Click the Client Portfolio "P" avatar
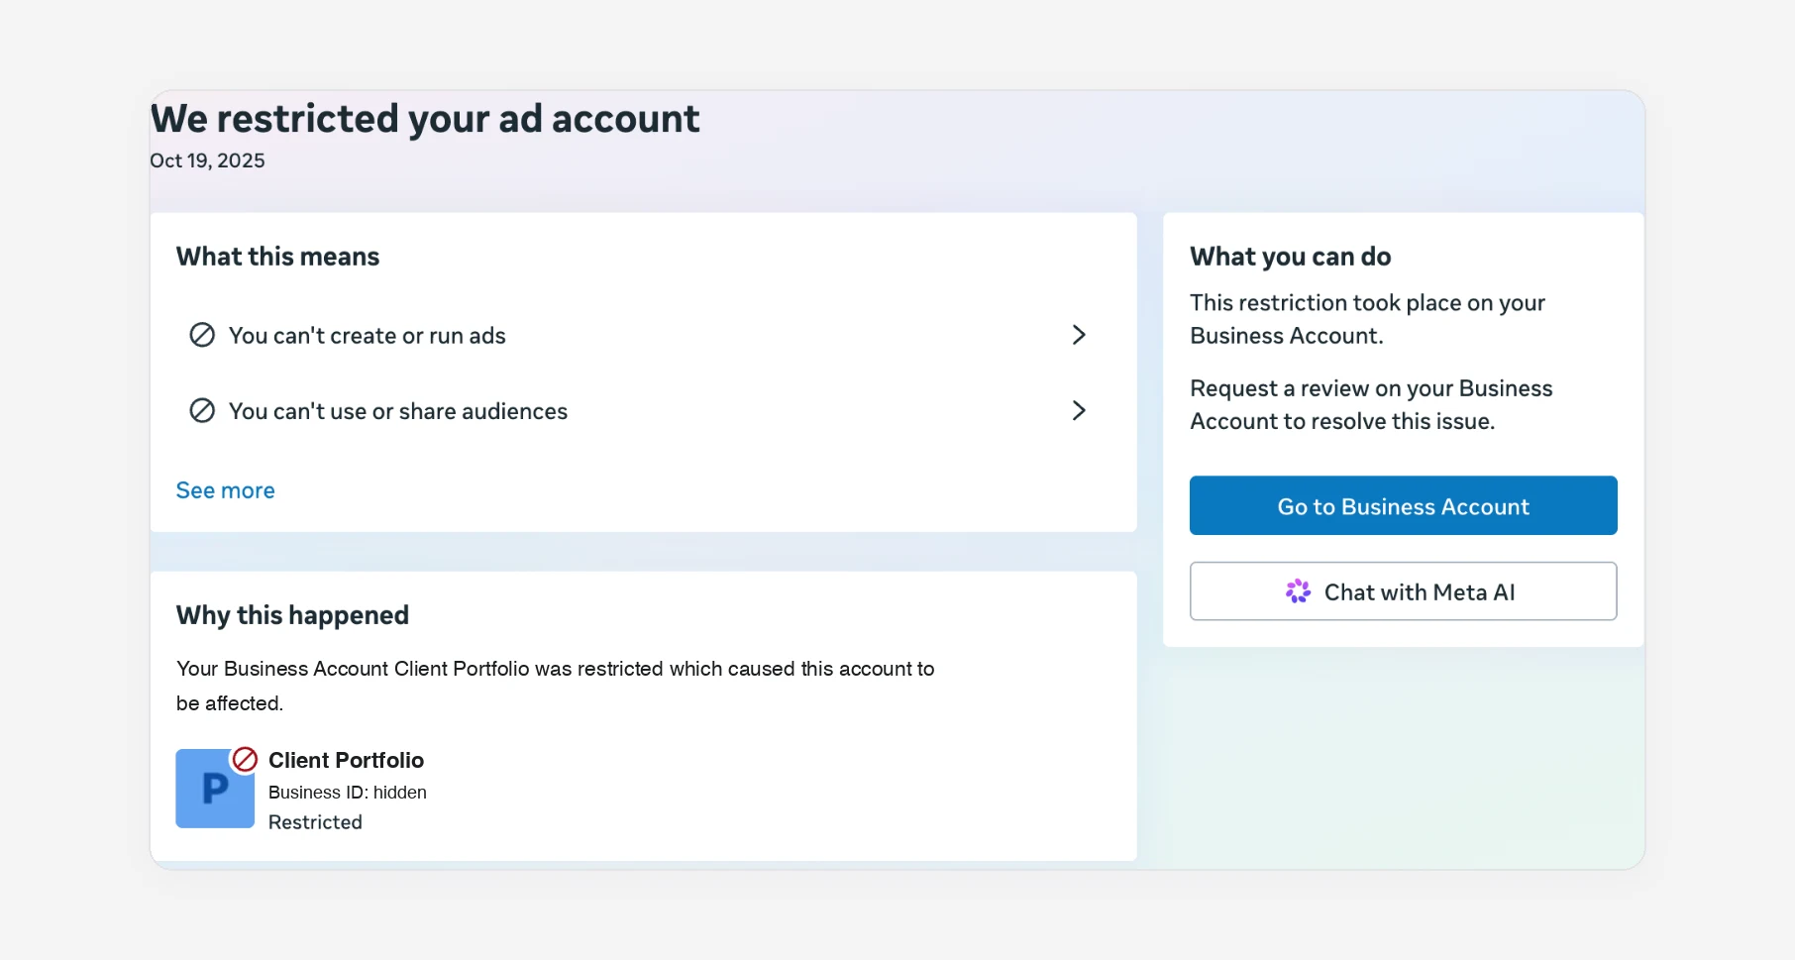Screen dimensions: 1795x960 tap(215, 788)
